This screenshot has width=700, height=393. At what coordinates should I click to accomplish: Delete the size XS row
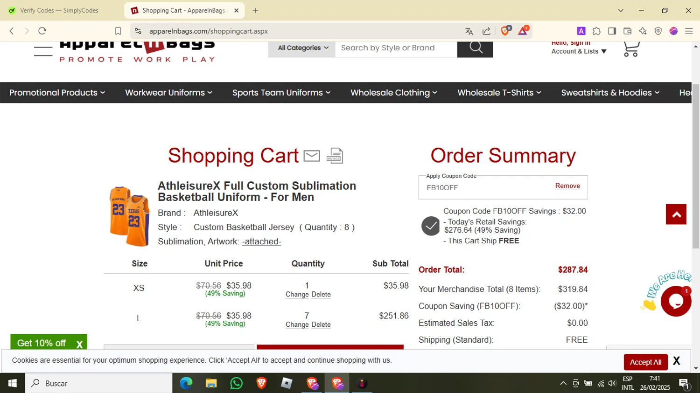pos(321,294)
